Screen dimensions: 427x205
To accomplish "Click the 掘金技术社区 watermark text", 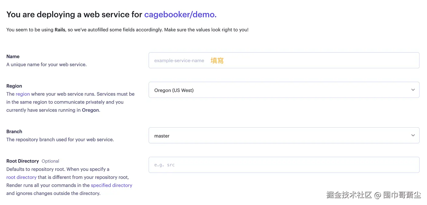I will [x=349, y=195].
